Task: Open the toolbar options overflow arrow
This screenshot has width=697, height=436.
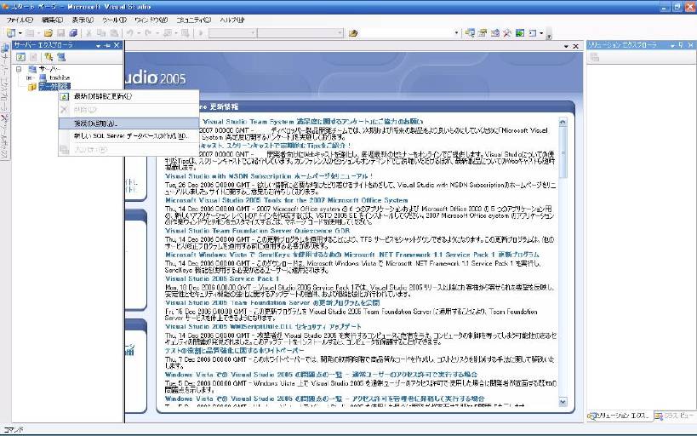Action: click(x=549, y=36)
